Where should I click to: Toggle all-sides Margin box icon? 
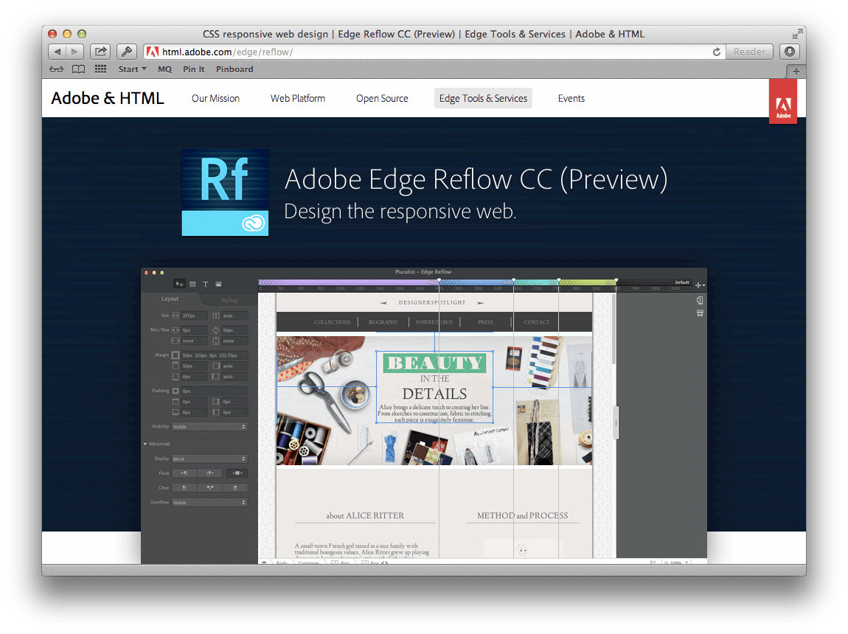pyautogui.click(x=175, y=355)
